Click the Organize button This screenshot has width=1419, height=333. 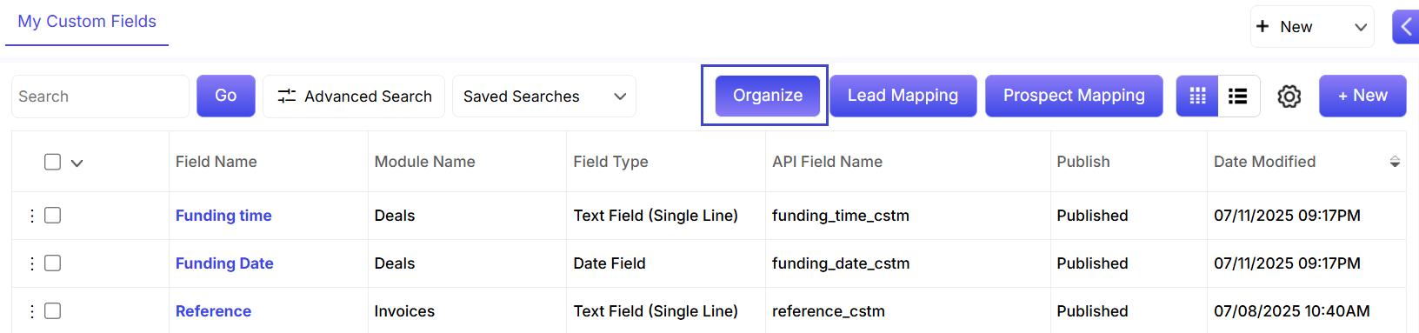(768, 96)
